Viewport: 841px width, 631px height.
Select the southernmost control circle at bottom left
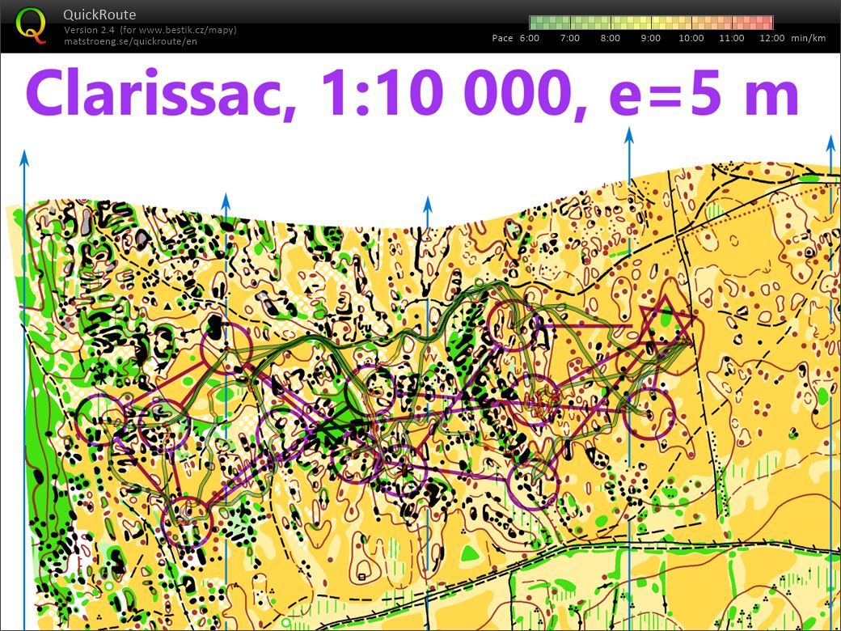185,523
